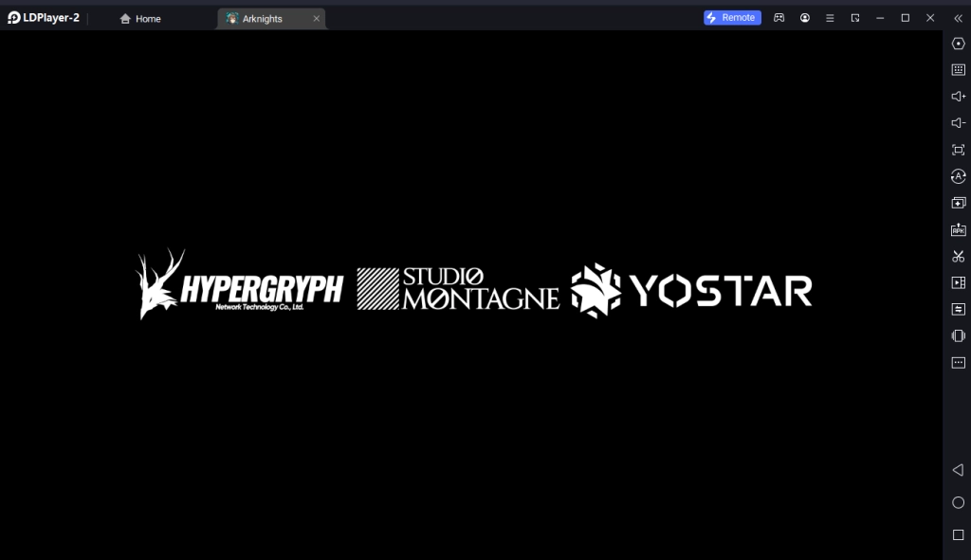
Task: Tap the Arknights splash screen to continue
Action: click(471, 295)
